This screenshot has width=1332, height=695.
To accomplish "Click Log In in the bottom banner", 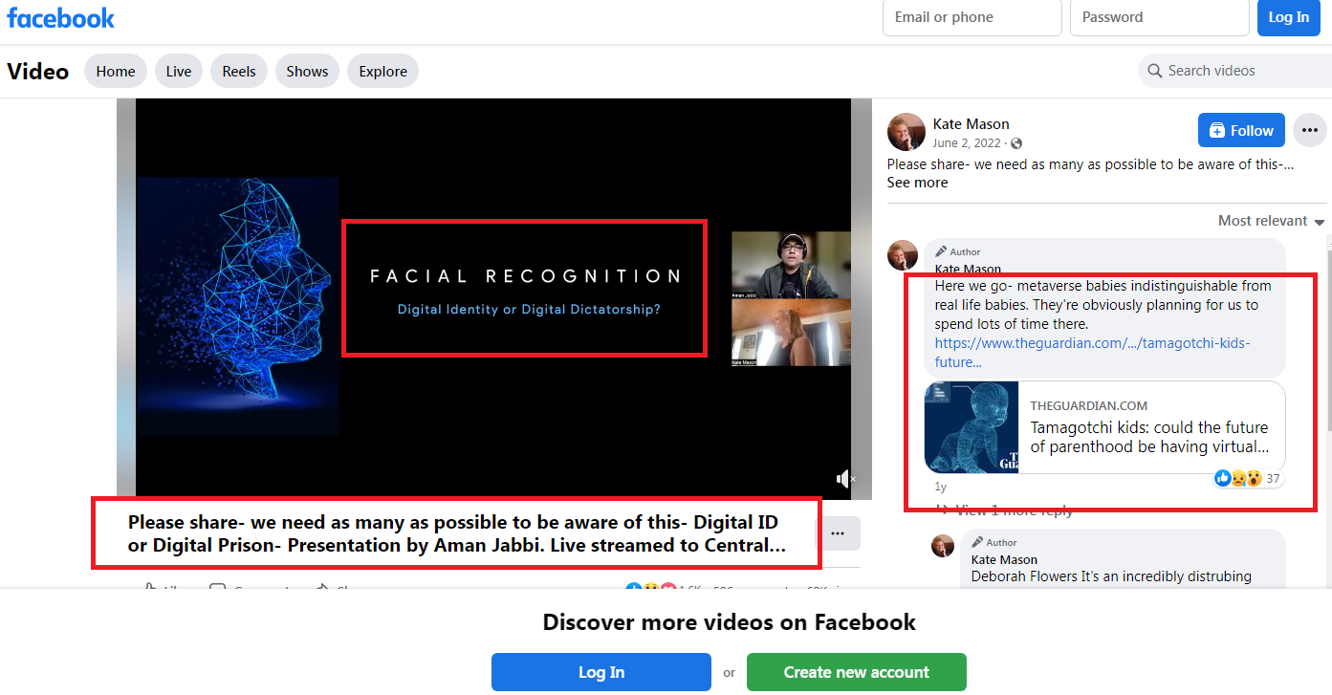I will coord(601,672).
